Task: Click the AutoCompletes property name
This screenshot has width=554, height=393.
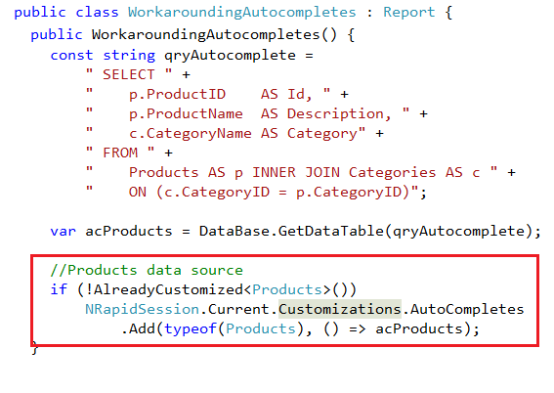Action: click(467, 309)
